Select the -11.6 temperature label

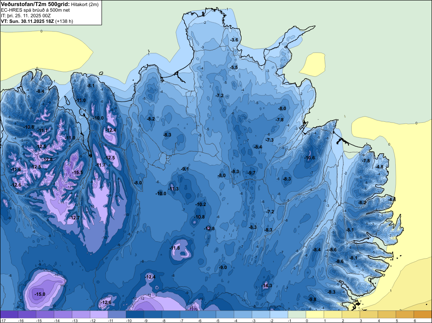click(16, 169)
